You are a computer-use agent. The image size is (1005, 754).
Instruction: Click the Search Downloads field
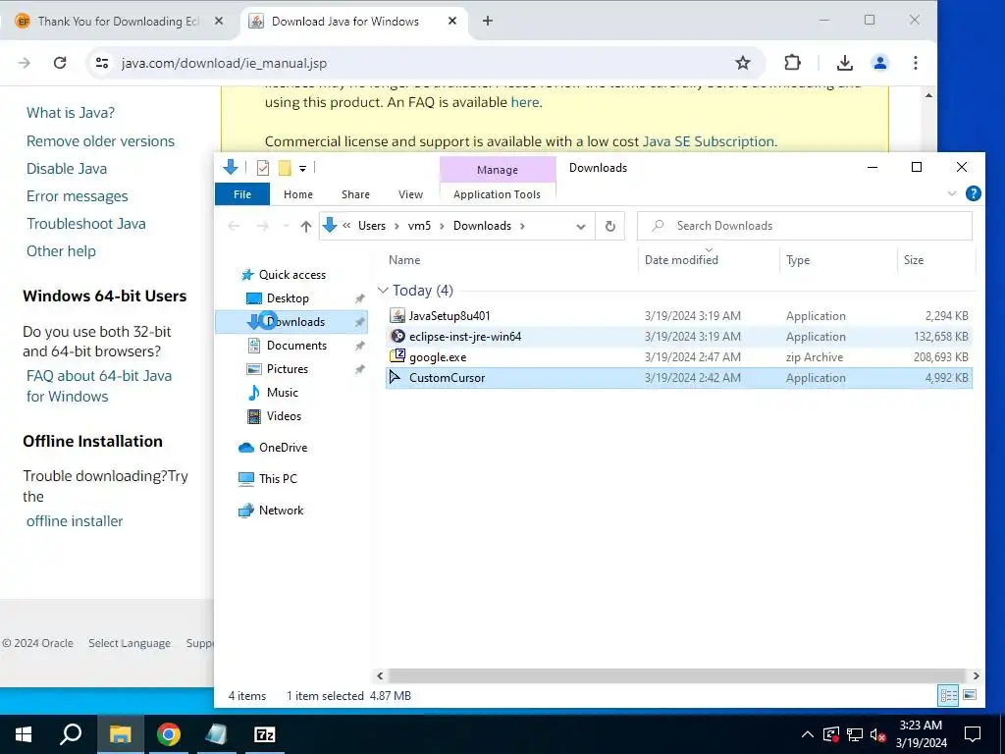[x=805, y=226]
